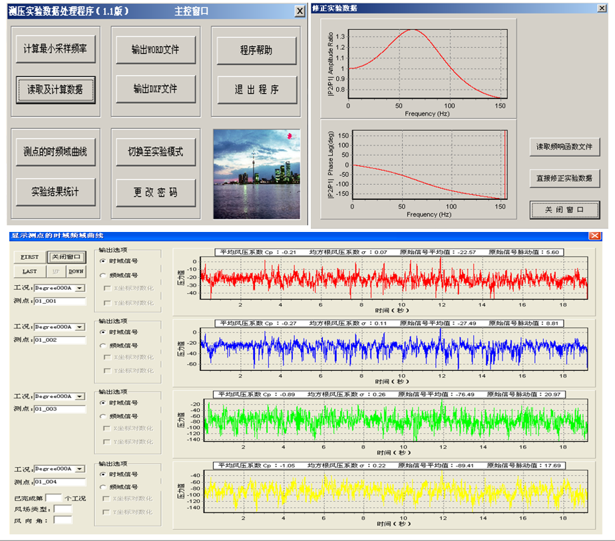Viewport: 615px width, 541px height.
Task: Click 计算最小采样频率 button
Action: tap(55, 49)
